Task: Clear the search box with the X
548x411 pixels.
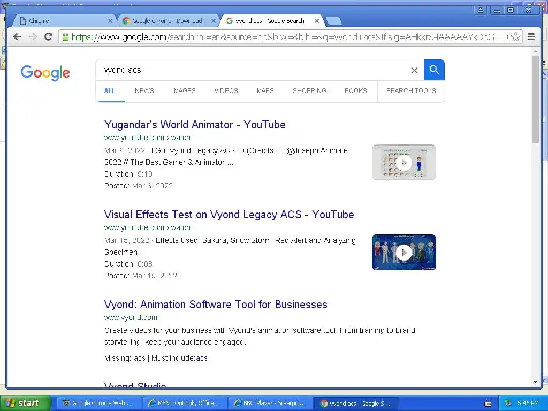Action: click(x=414, y=70)
